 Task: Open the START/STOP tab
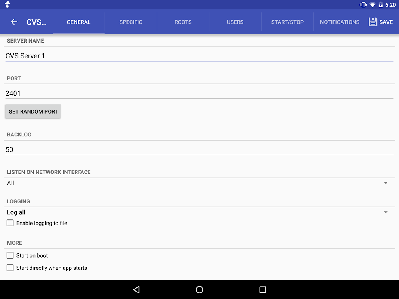(287, 22)
